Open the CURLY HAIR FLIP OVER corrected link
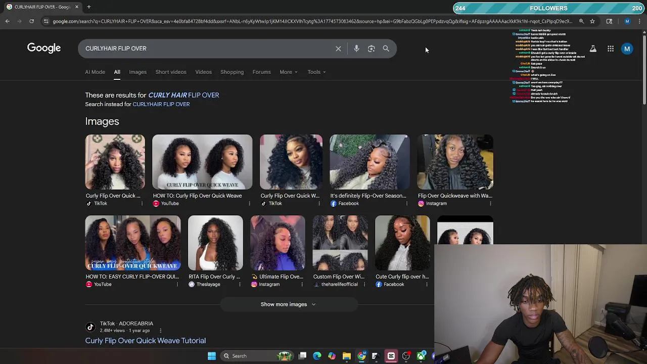This screenshot has width=647, height=364. click(x=183, y=95)
